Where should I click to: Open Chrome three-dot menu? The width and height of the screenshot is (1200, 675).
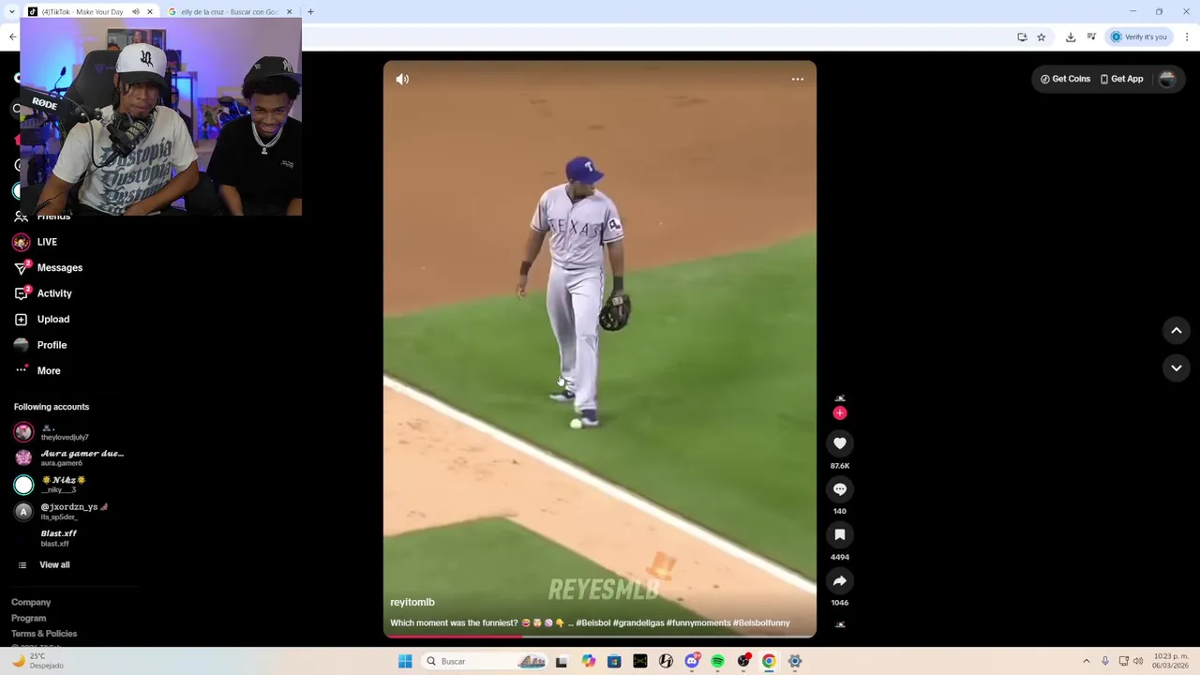pos(1187,37)
